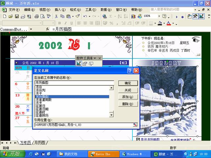Open Print Preview
Image resolution: width=211 pixels, height=158 pixels.
[x=43, y=16]
